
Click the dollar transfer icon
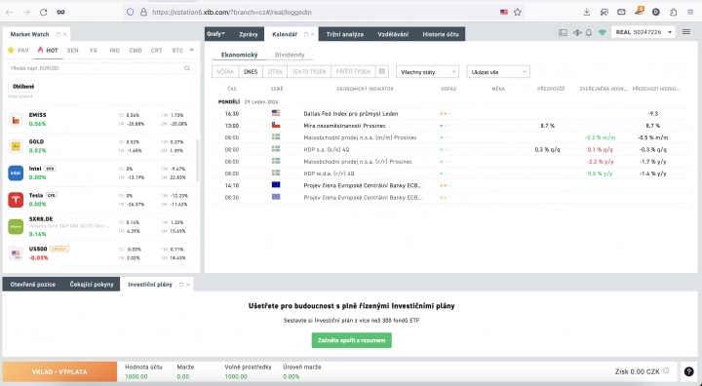pyautogui.click(x=576, y=33)
